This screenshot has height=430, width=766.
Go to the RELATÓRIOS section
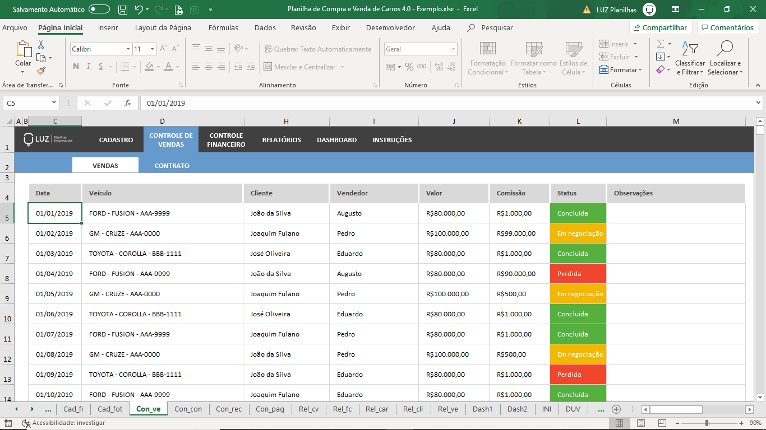coord(282,140)
